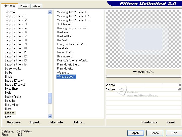The height and width of the screenshot is (137, 182).
Task: Pick the SwapShop category
Action: tap(11, 89)
